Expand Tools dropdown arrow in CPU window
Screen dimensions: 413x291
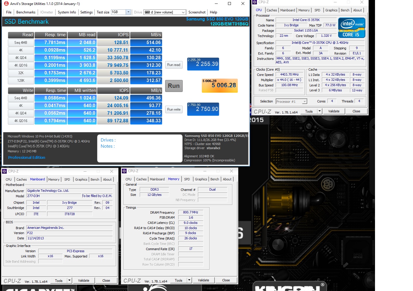tap(319, 111)
